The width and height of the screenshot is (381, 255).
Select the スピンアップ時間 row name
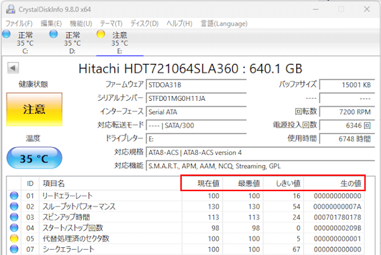click(x=66, y=217)
